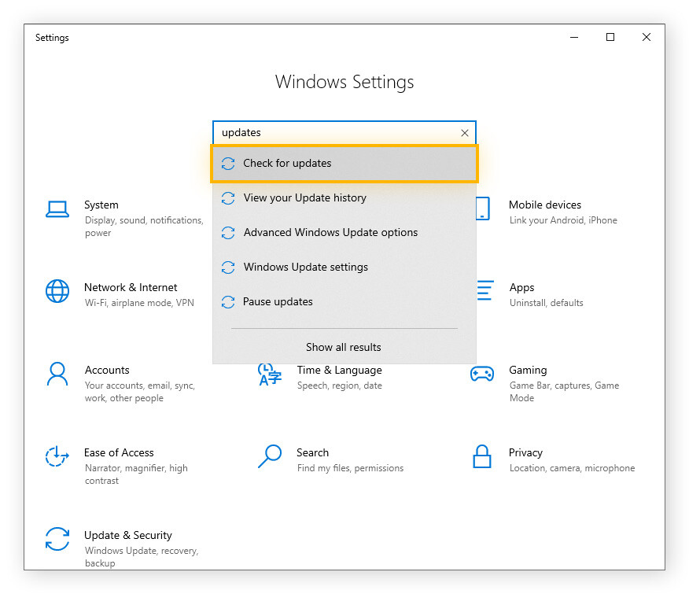689x594 pixels.
Task: Clear the search box with the X
Action: [x=464, y=133]
